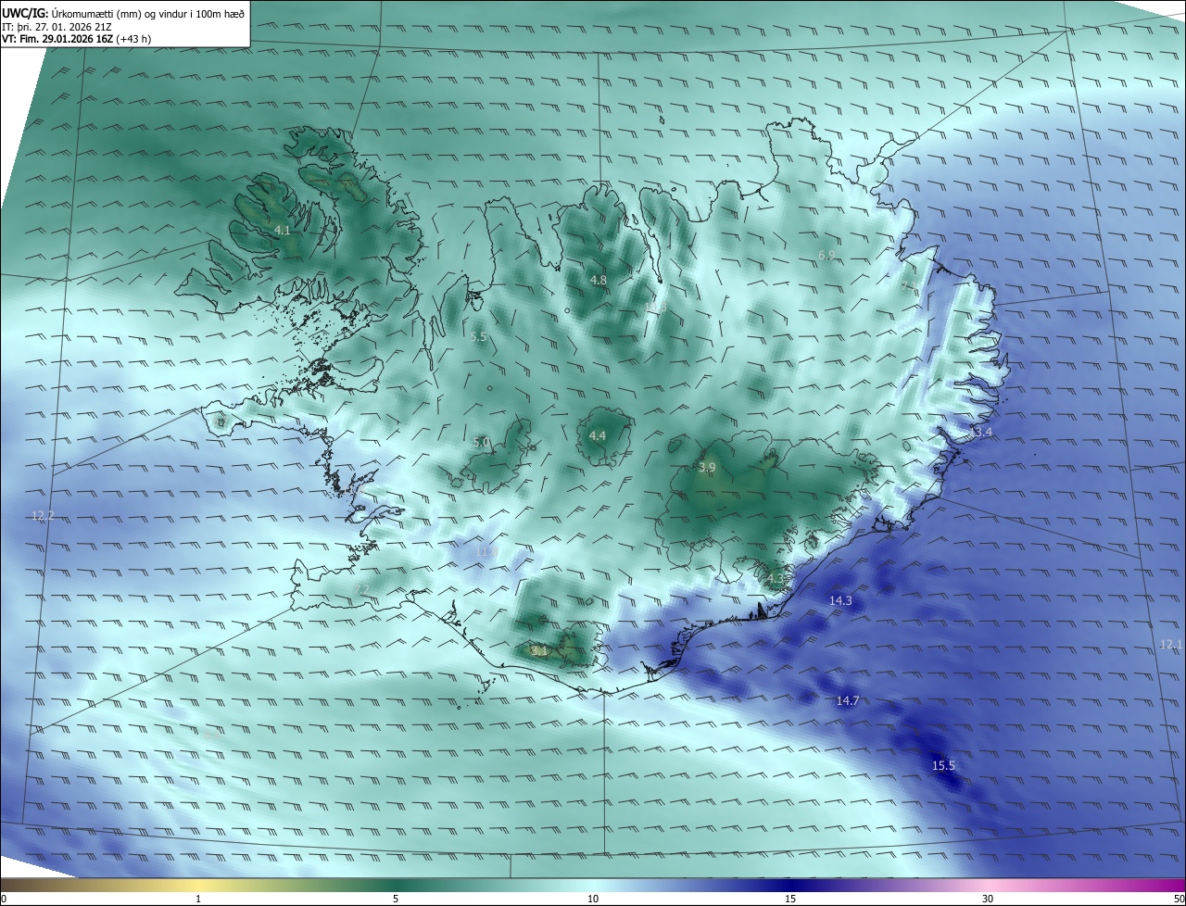This screenshot has height=906, width=1186.
Task: Click the 12.1 value at the eastern edge
Action: [x=1172, y=644]
